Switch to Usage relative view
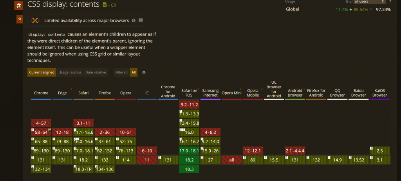The image size is (401, 181). click(x=70, y=72)
